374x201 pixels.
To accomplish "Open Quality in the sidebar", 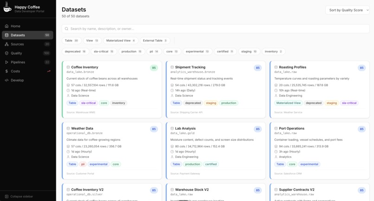I will tap(27, 53).
